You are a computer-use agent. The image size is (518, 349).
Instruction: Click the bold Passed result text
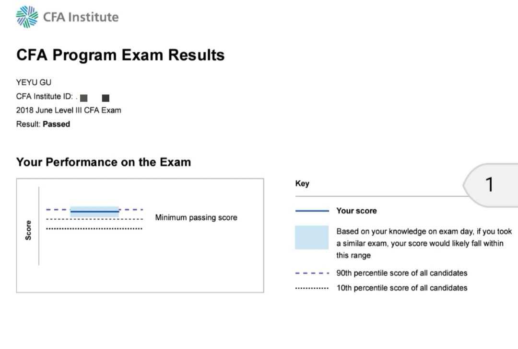pyautogui.click(x=56, y=124)
